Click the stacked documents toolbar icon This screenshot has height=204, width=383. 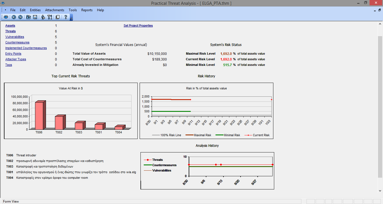coord(57,17)
